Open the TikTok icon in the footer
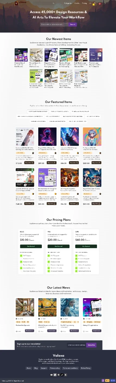Image resolution: width=116 pixels, height=383 pixels. 62,375
